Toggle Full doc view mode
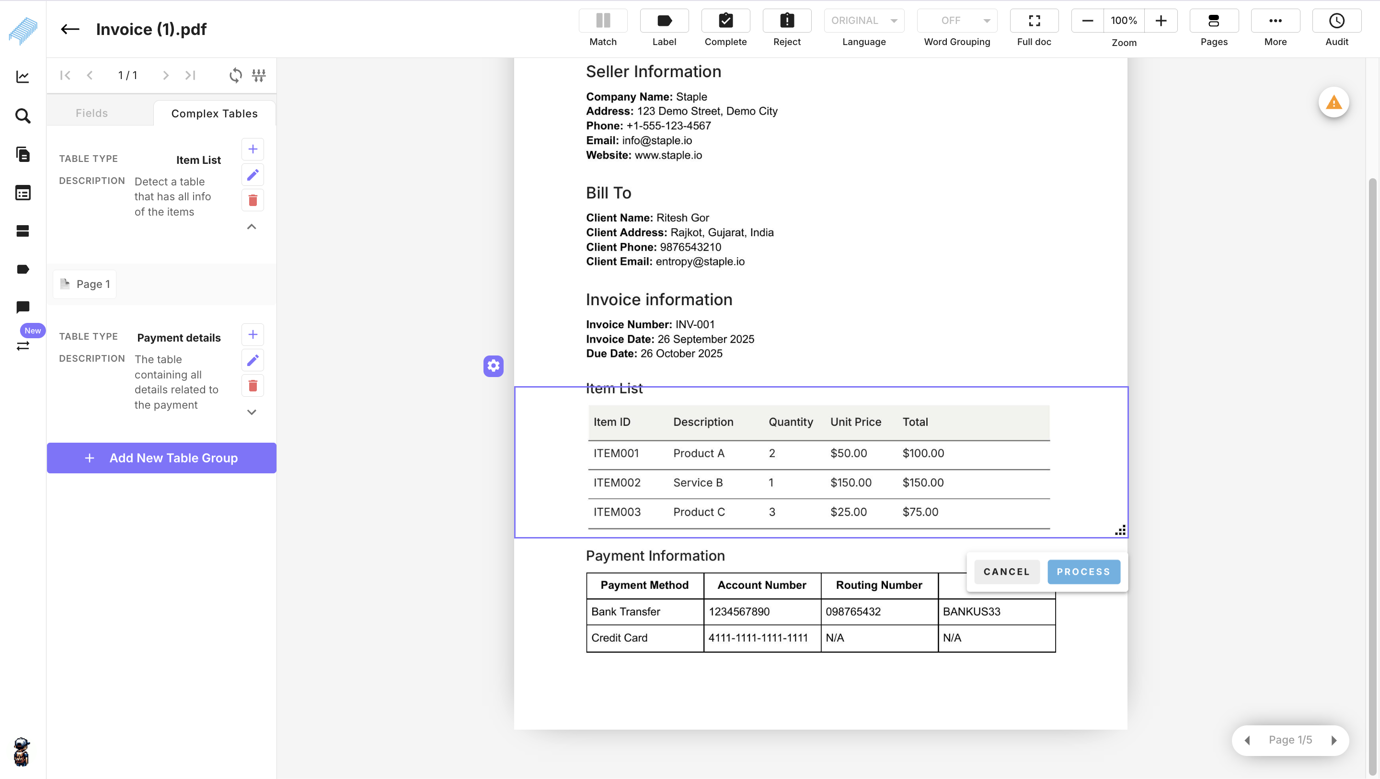1380x779 pixels. [x=1034, y=21]
